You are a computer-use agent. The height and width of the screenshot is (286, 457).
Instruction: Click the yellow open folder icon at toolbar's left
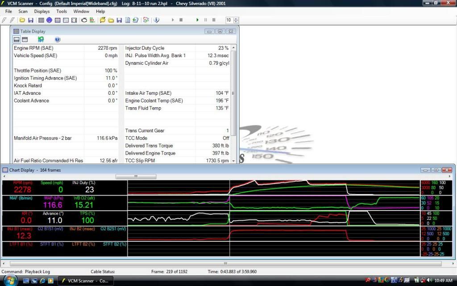[x=22, y=20]
